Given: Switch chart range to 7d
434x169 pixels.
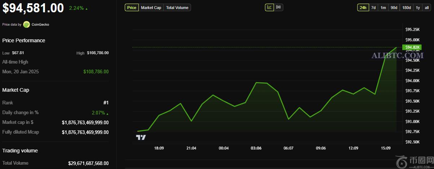Looking at the screenshot, I should coord(373,8).
